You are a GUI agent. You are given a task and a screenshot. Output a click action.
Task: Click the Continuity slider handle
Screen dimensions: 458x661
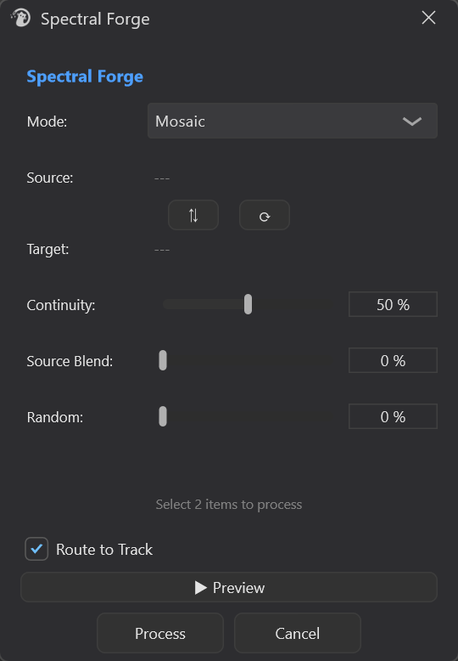pos(248,304)
